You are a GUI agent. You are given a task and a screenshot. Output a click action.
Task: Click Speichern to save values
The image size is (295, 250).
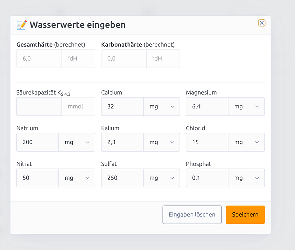(x=245, y=215)
